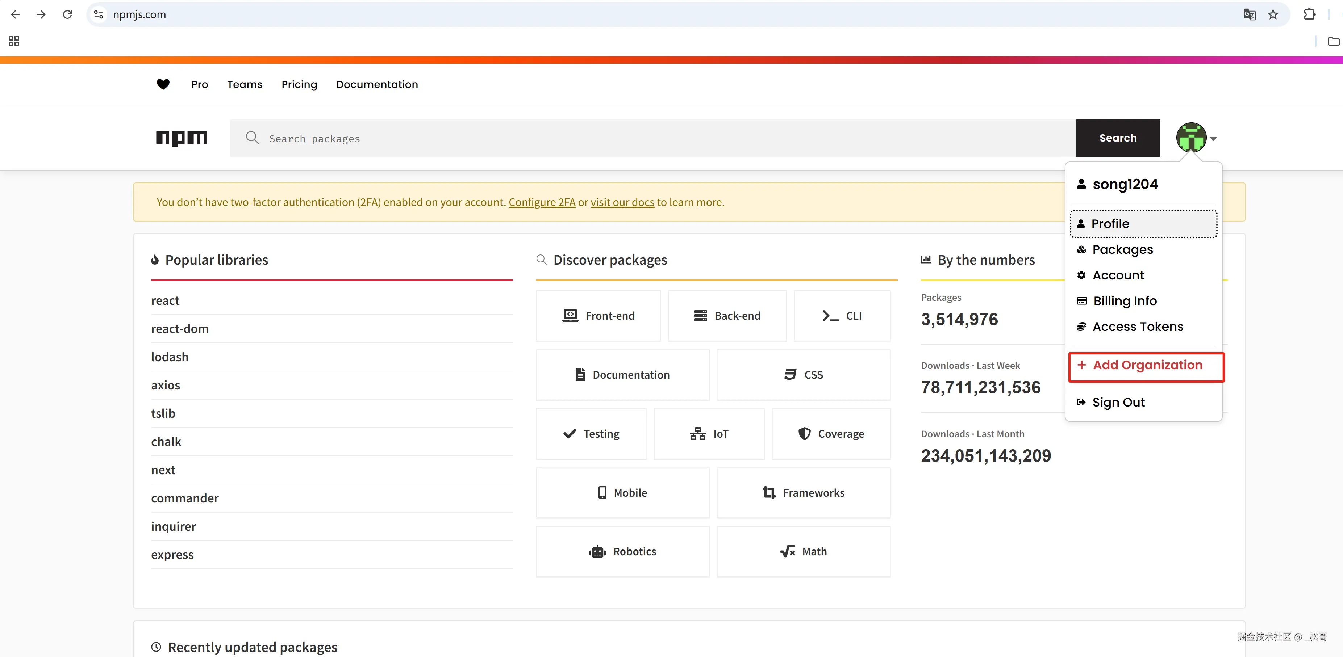The width and height of the screenshot is (1343, 657).
Task: Open the browser extensions puzzle icon
Action: [x=1309, y=14]
